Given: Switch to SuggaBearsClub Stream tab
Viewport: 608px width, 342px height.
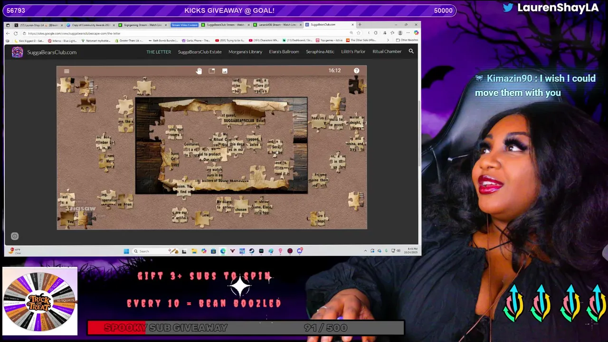Looking at the screenshot, I should coord(225,25).
